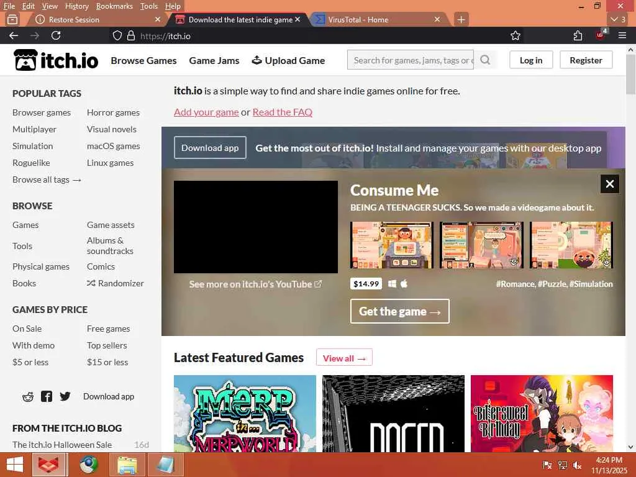Open the Chrome-like browser taskbar icon

89,465
